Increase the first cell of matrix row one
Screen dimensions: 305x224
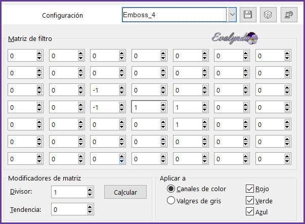tap(39, 53)
